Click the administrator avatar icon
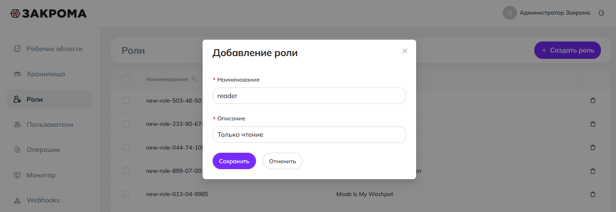The width and height of the screenshot is (616, 212). click(x=509, y=13)
